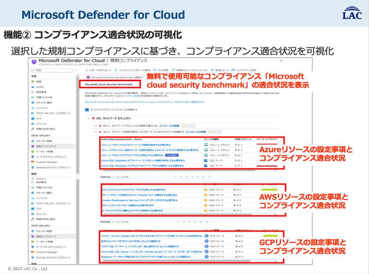Open BigQuery データセット recommendation
This screenshot has width=369, height=274.
click(x=146, y=257)
